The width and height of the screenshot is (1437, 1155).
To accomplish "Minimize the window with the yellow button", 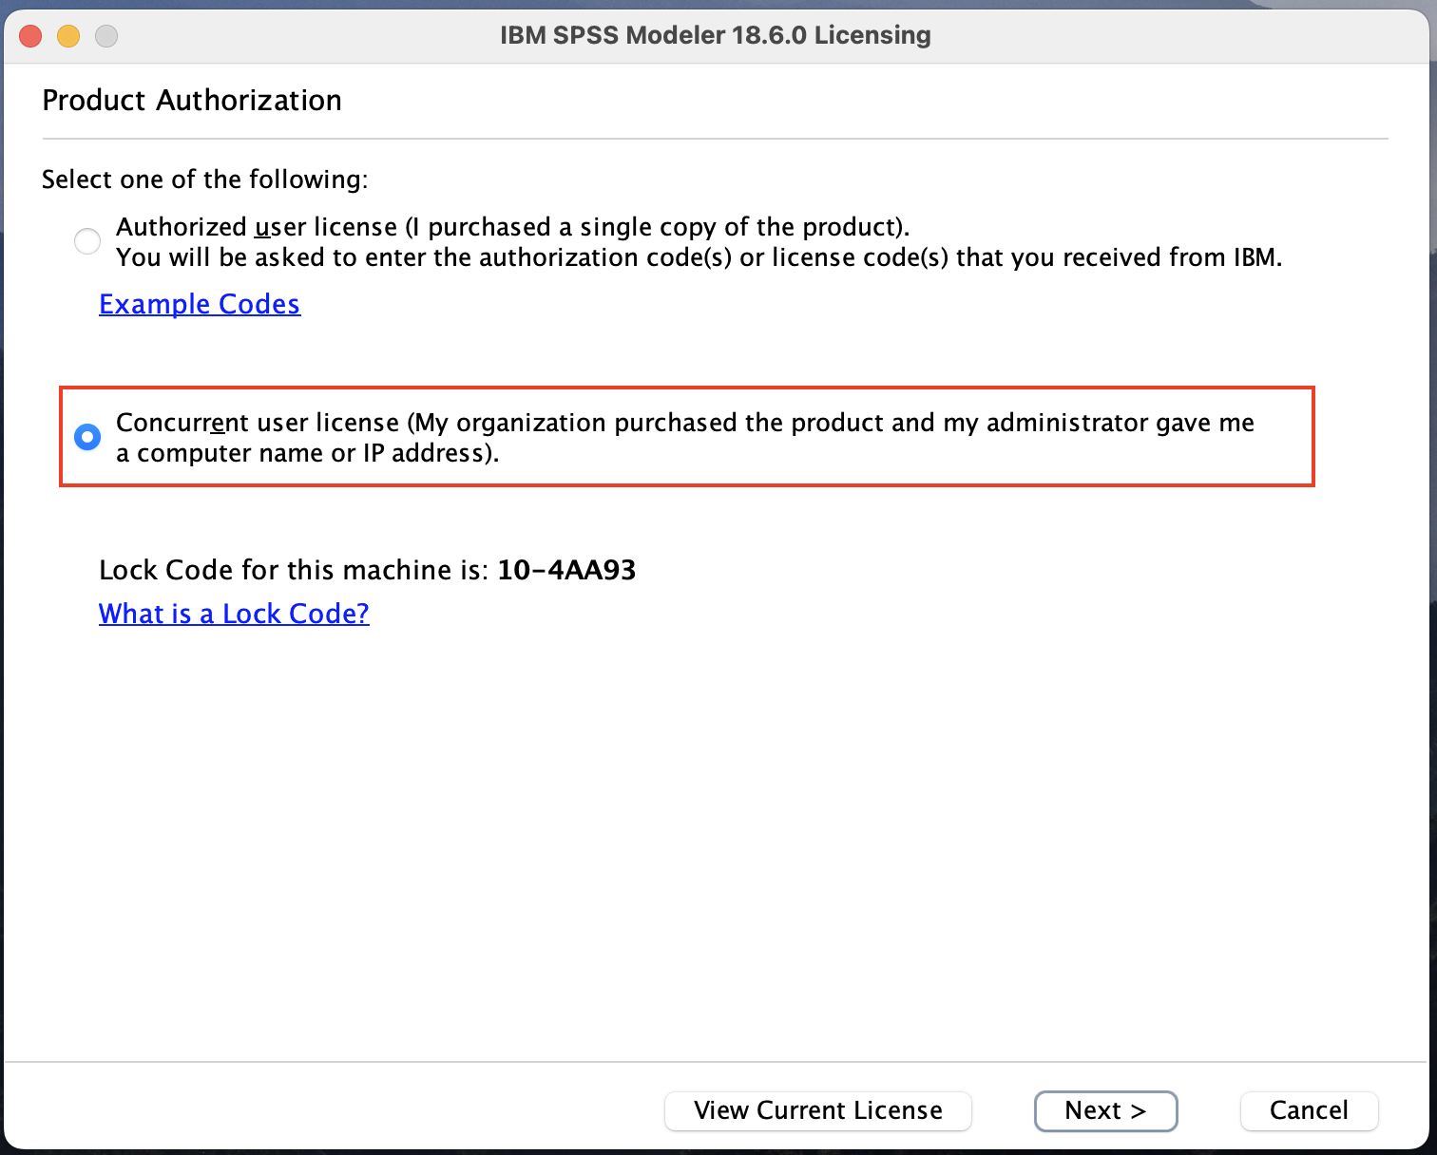I will [x=68, y=36].
